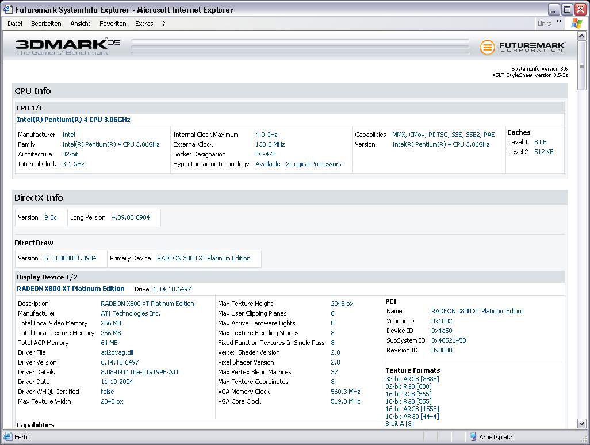This screenshot has width=590, height=445.
Task: Open the Favoriten menu
Action: tap(113, 24)
